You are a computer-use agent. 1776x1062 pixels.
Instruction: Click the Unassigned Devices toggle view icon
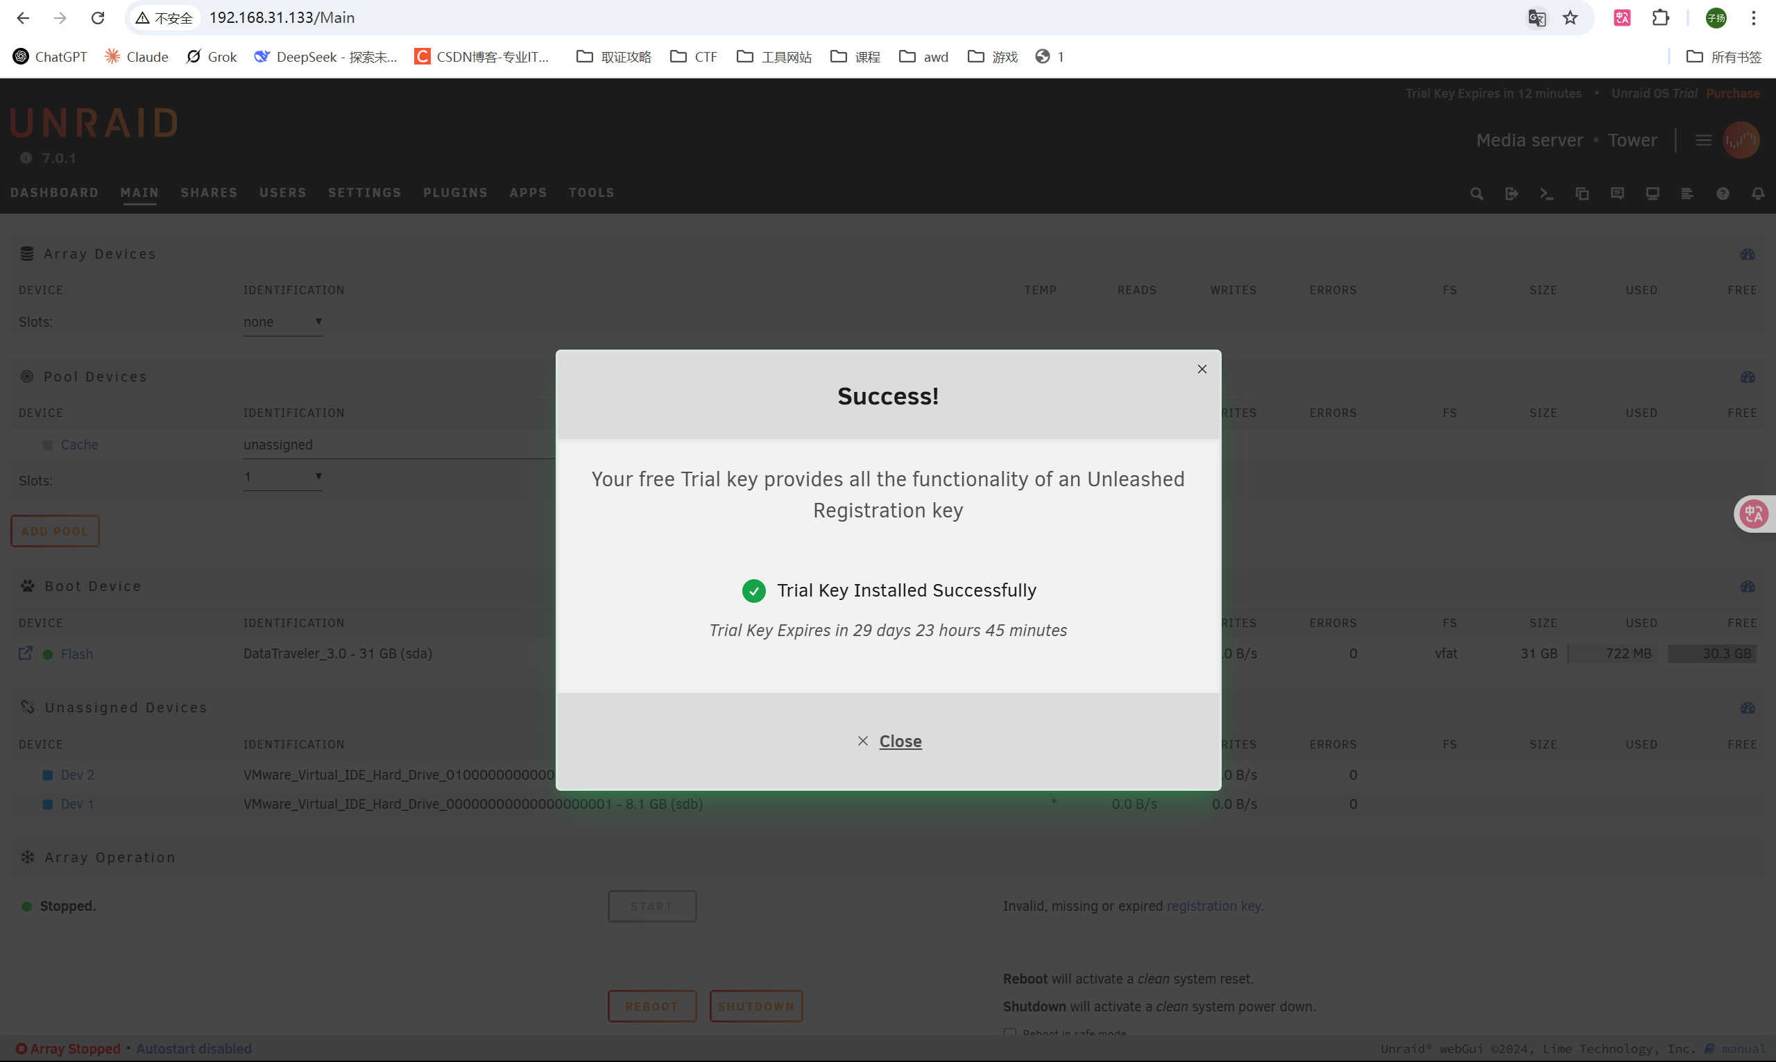(x=1748, y=708)
